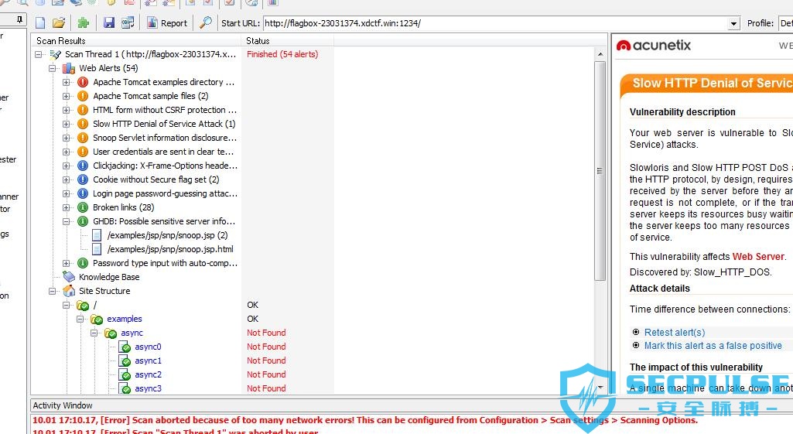
Task: Click the pin icon on the left panel
Action: coord(19,20)
